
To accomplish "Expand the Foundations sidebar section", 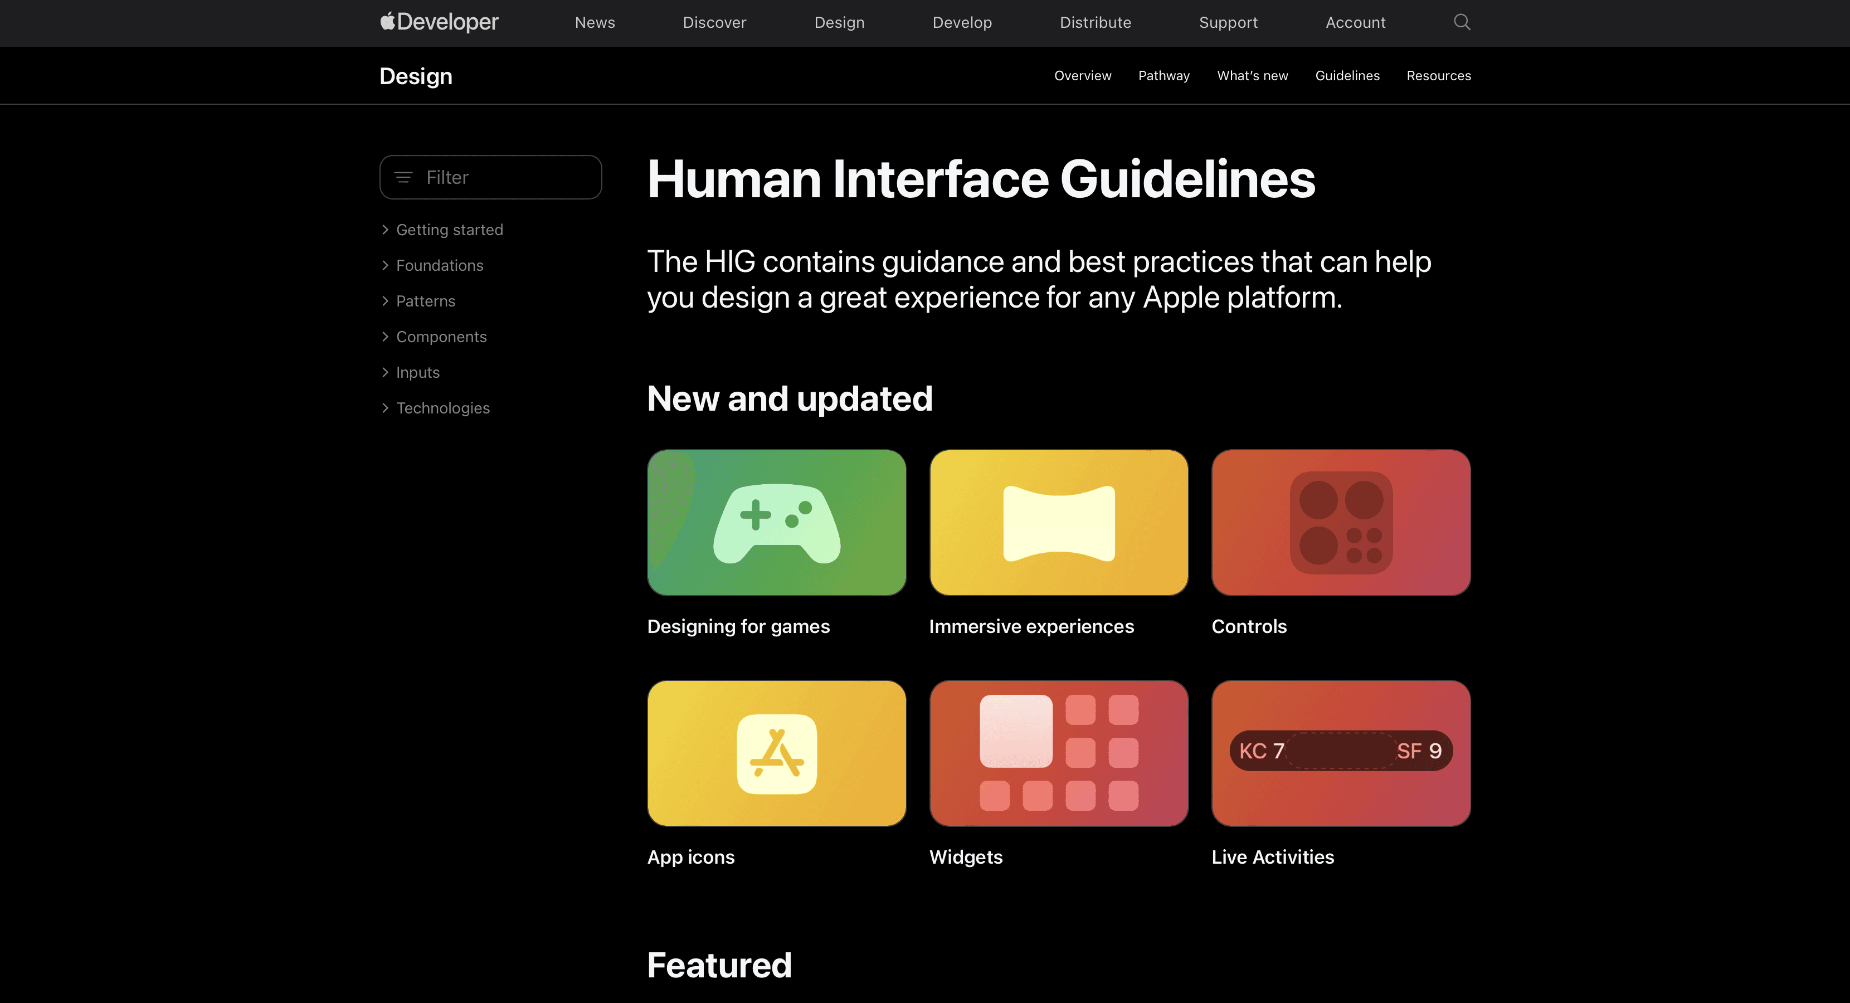I will (x=439, y=266).
